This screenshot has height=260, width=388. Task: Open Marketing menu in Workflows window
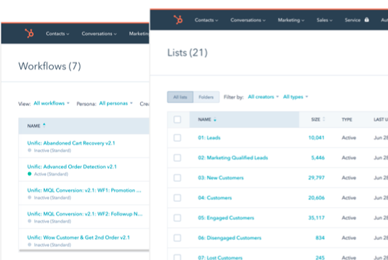(139, 34)
